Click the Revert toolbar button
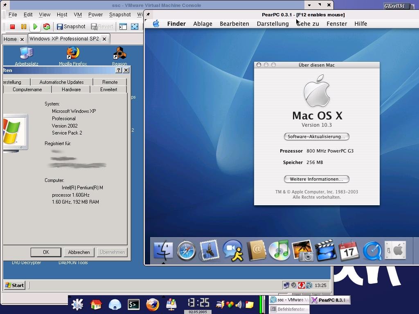The width and height of the screenshot is (419, 314). tap(102, 27)
